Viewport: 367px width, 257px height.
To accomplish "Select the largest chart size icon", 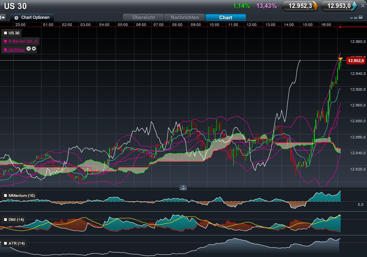I will (361, 17).
